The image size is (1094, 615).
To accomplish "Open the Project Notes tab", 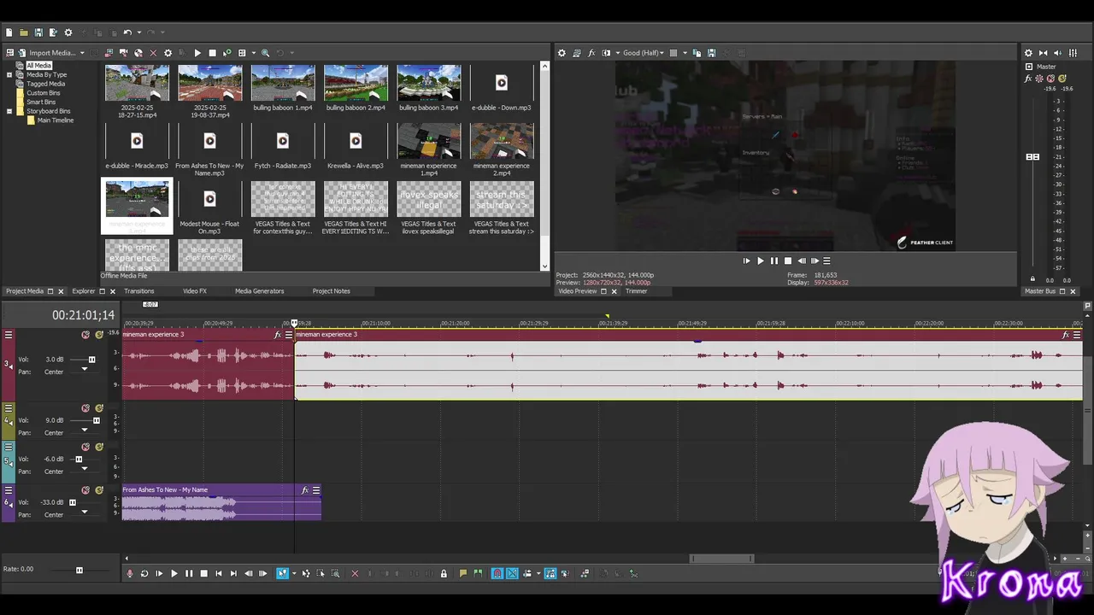I will tap(331, 291).
